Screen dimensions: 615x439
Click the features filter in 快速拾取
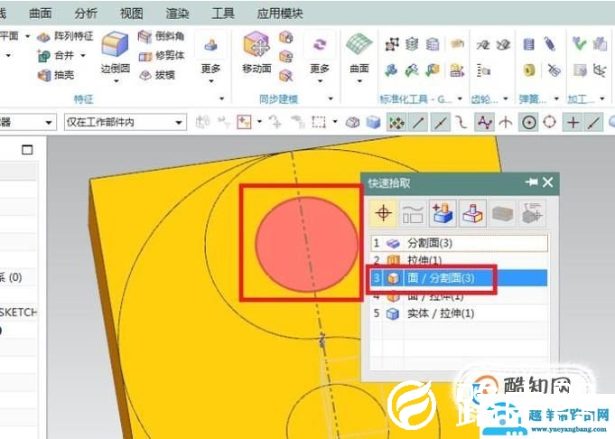tap(443, 214)
